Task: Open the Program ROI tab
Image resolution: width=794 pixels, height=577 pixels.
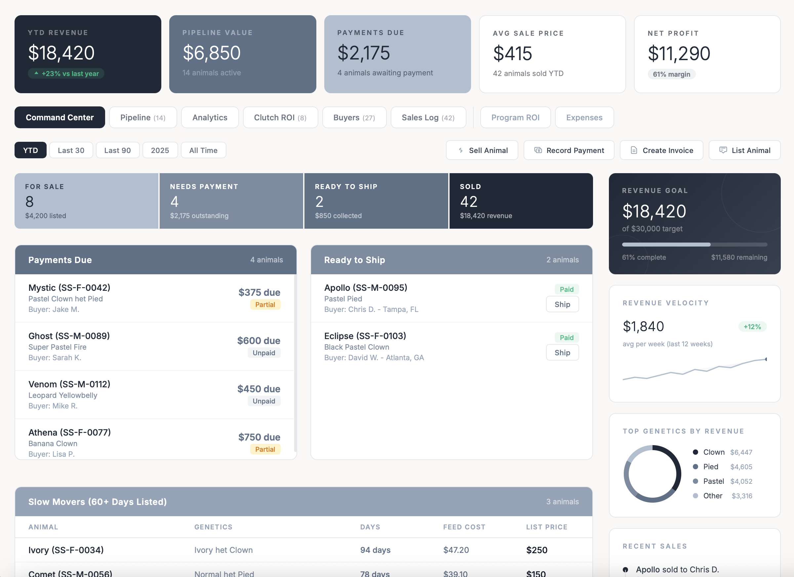Action: coord(515,117)
